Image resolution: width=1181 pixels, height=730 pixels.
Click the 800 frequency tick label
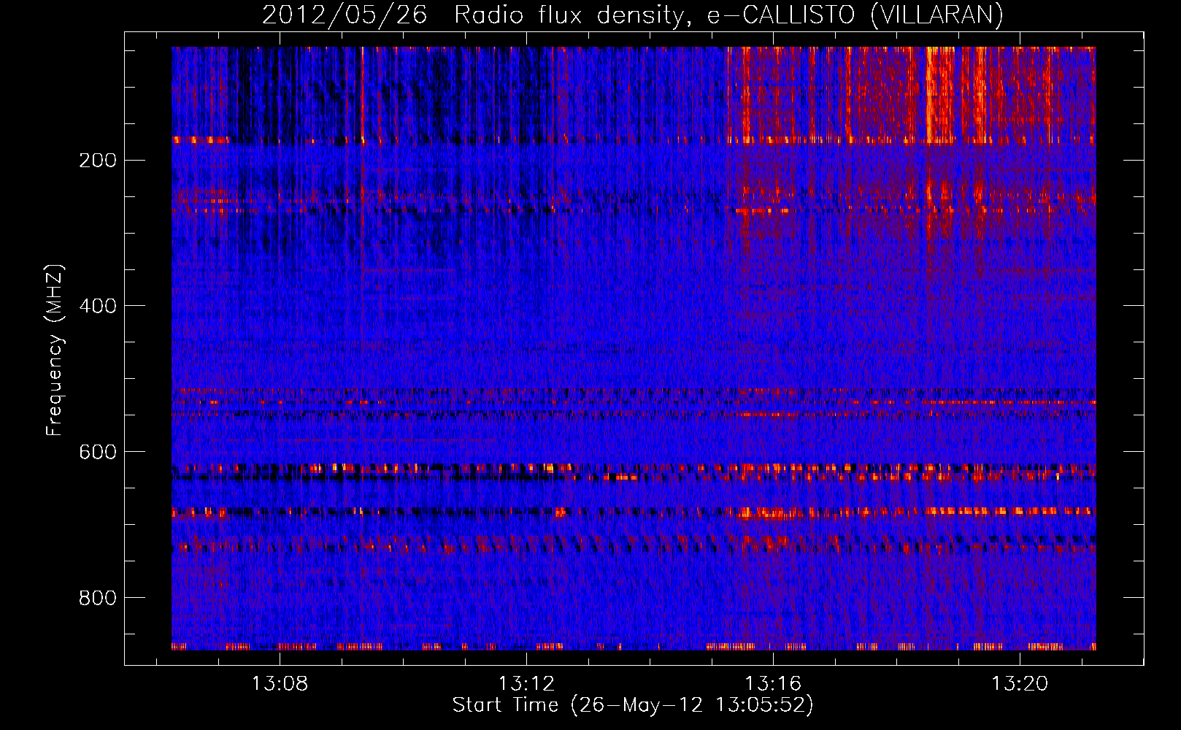[x=98, y=599]
